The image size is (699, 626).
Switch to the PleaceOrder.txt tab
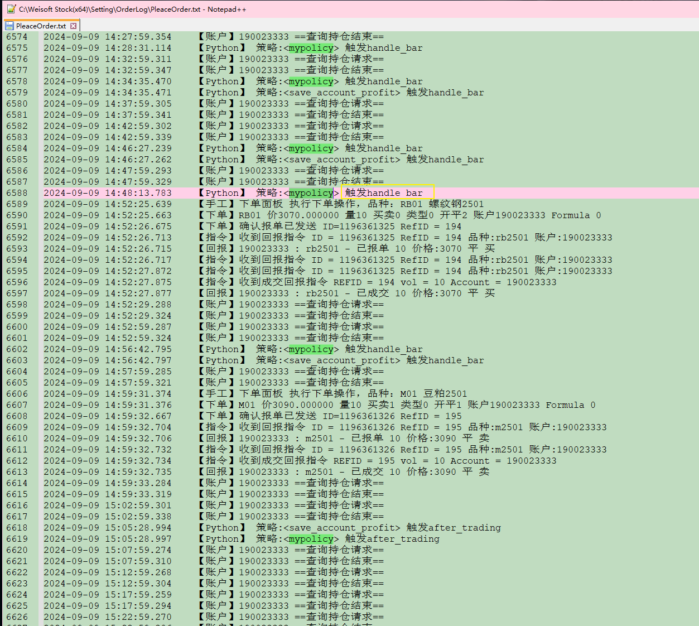pos(41,26)
